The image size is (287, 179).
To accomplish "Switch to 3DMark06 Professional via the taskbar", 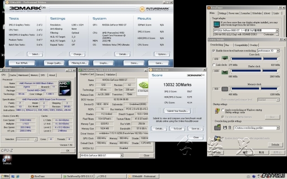I will point(143,176).
